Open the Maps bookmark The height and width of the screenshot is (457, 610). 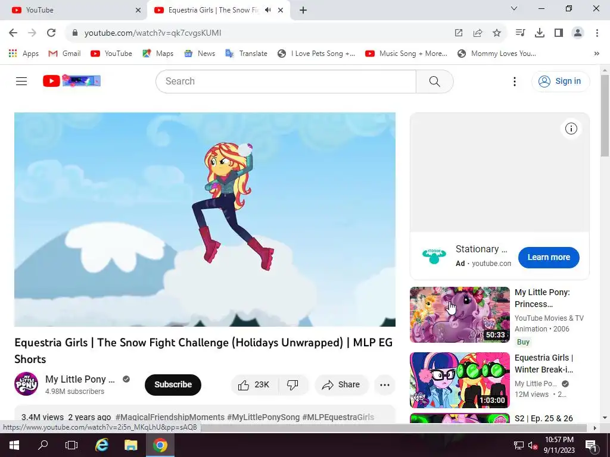point(157,54)
